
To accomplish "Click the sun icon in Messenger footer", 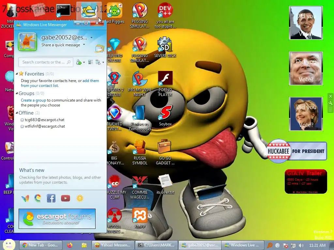I will tap(80, 198).
